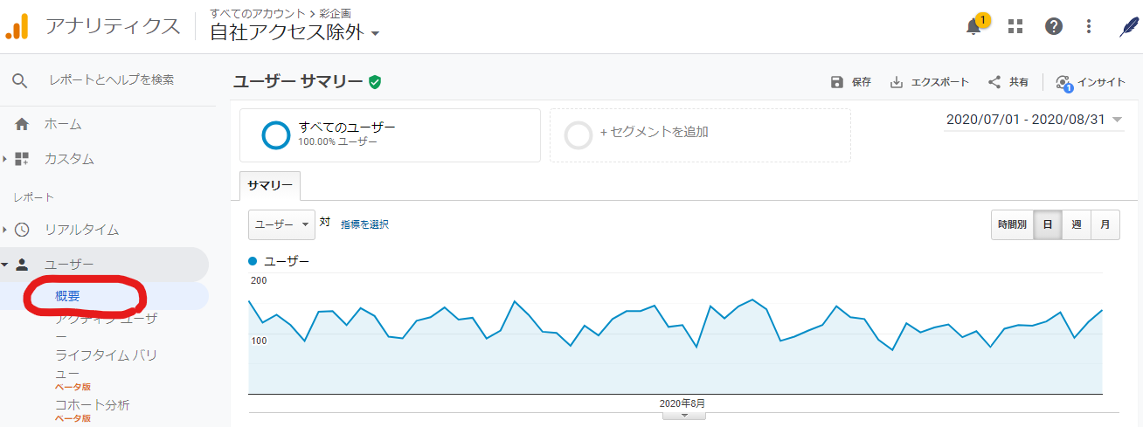Click the 指標を選択 link
This screenshot has width=1143, height=427.
click(x=364, y=224)
